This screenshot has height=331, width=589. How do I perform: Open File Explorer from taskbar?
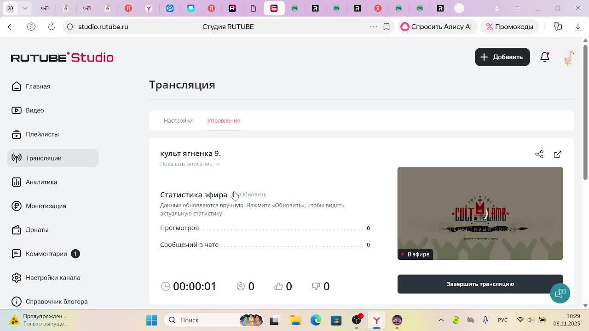pos(295,320)
